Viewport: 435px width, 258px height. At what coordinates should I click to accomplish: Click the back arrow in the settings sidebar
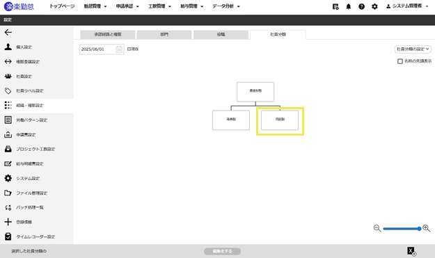coord(8,33)
